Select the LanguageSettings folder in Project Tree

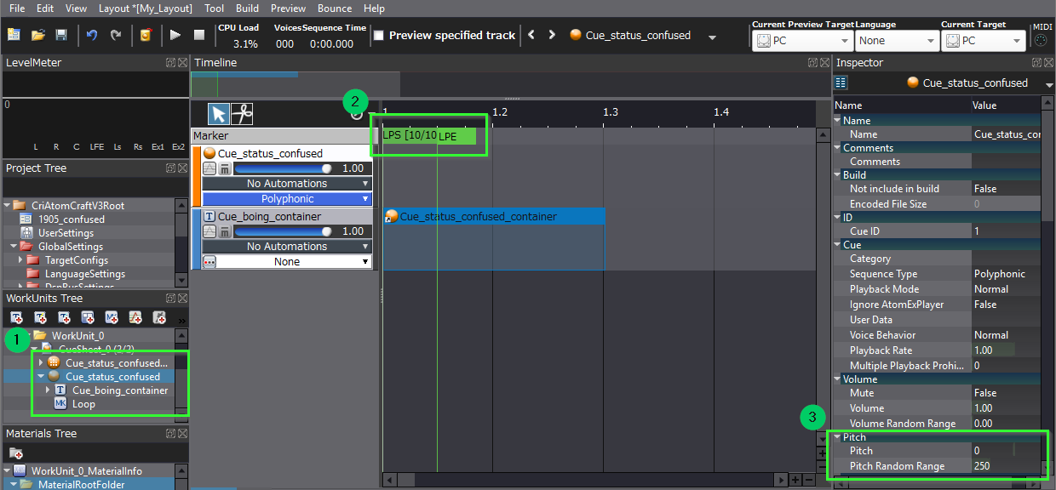(85, 274)
